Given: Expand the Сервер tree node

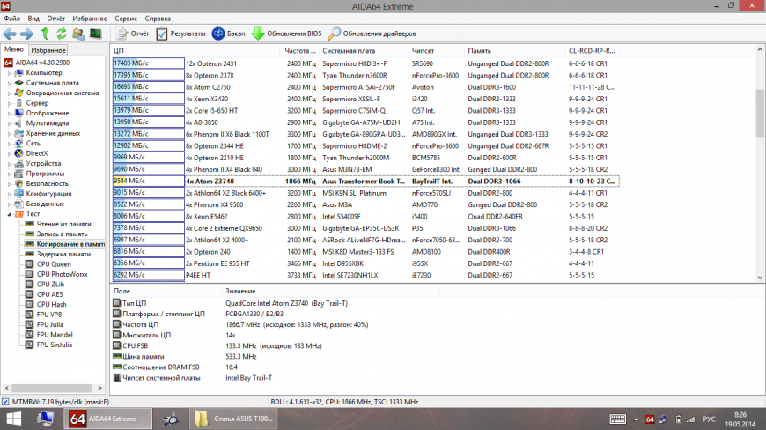Looking at the screenshot, I should pyautogui.click(x=9, y=103).
